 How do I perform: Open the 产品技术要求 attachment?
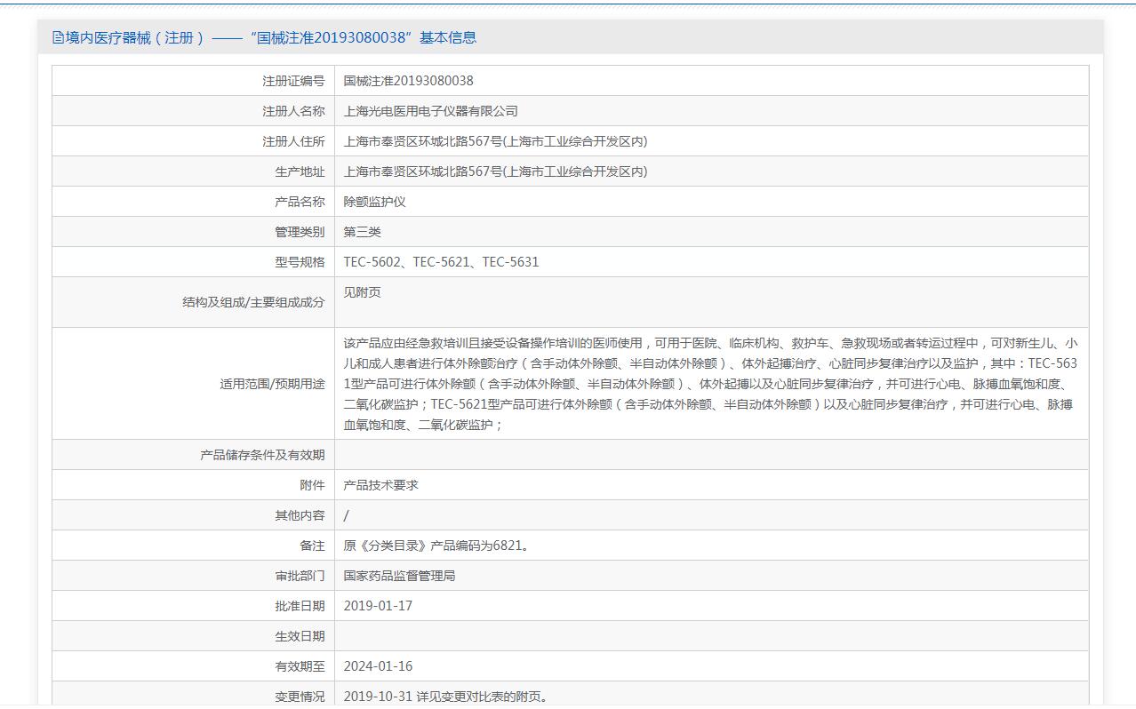pyautogui.click(x=380, y=485)
